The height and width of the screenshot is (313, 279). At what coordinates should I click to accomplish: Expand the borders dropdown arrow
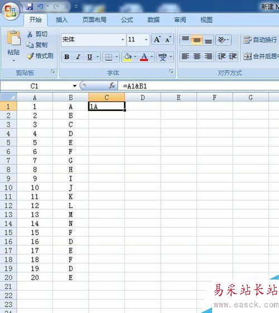point(117,57)
